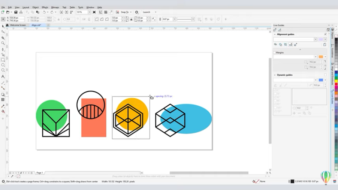This screenshot has width=338, height=190.
Task: Toggle the Alignment guides checkbox
Action: pos(325,34)
